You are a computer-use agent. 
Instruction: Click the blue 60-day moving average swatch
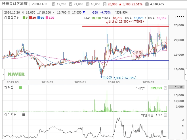(x=39, y=18)
